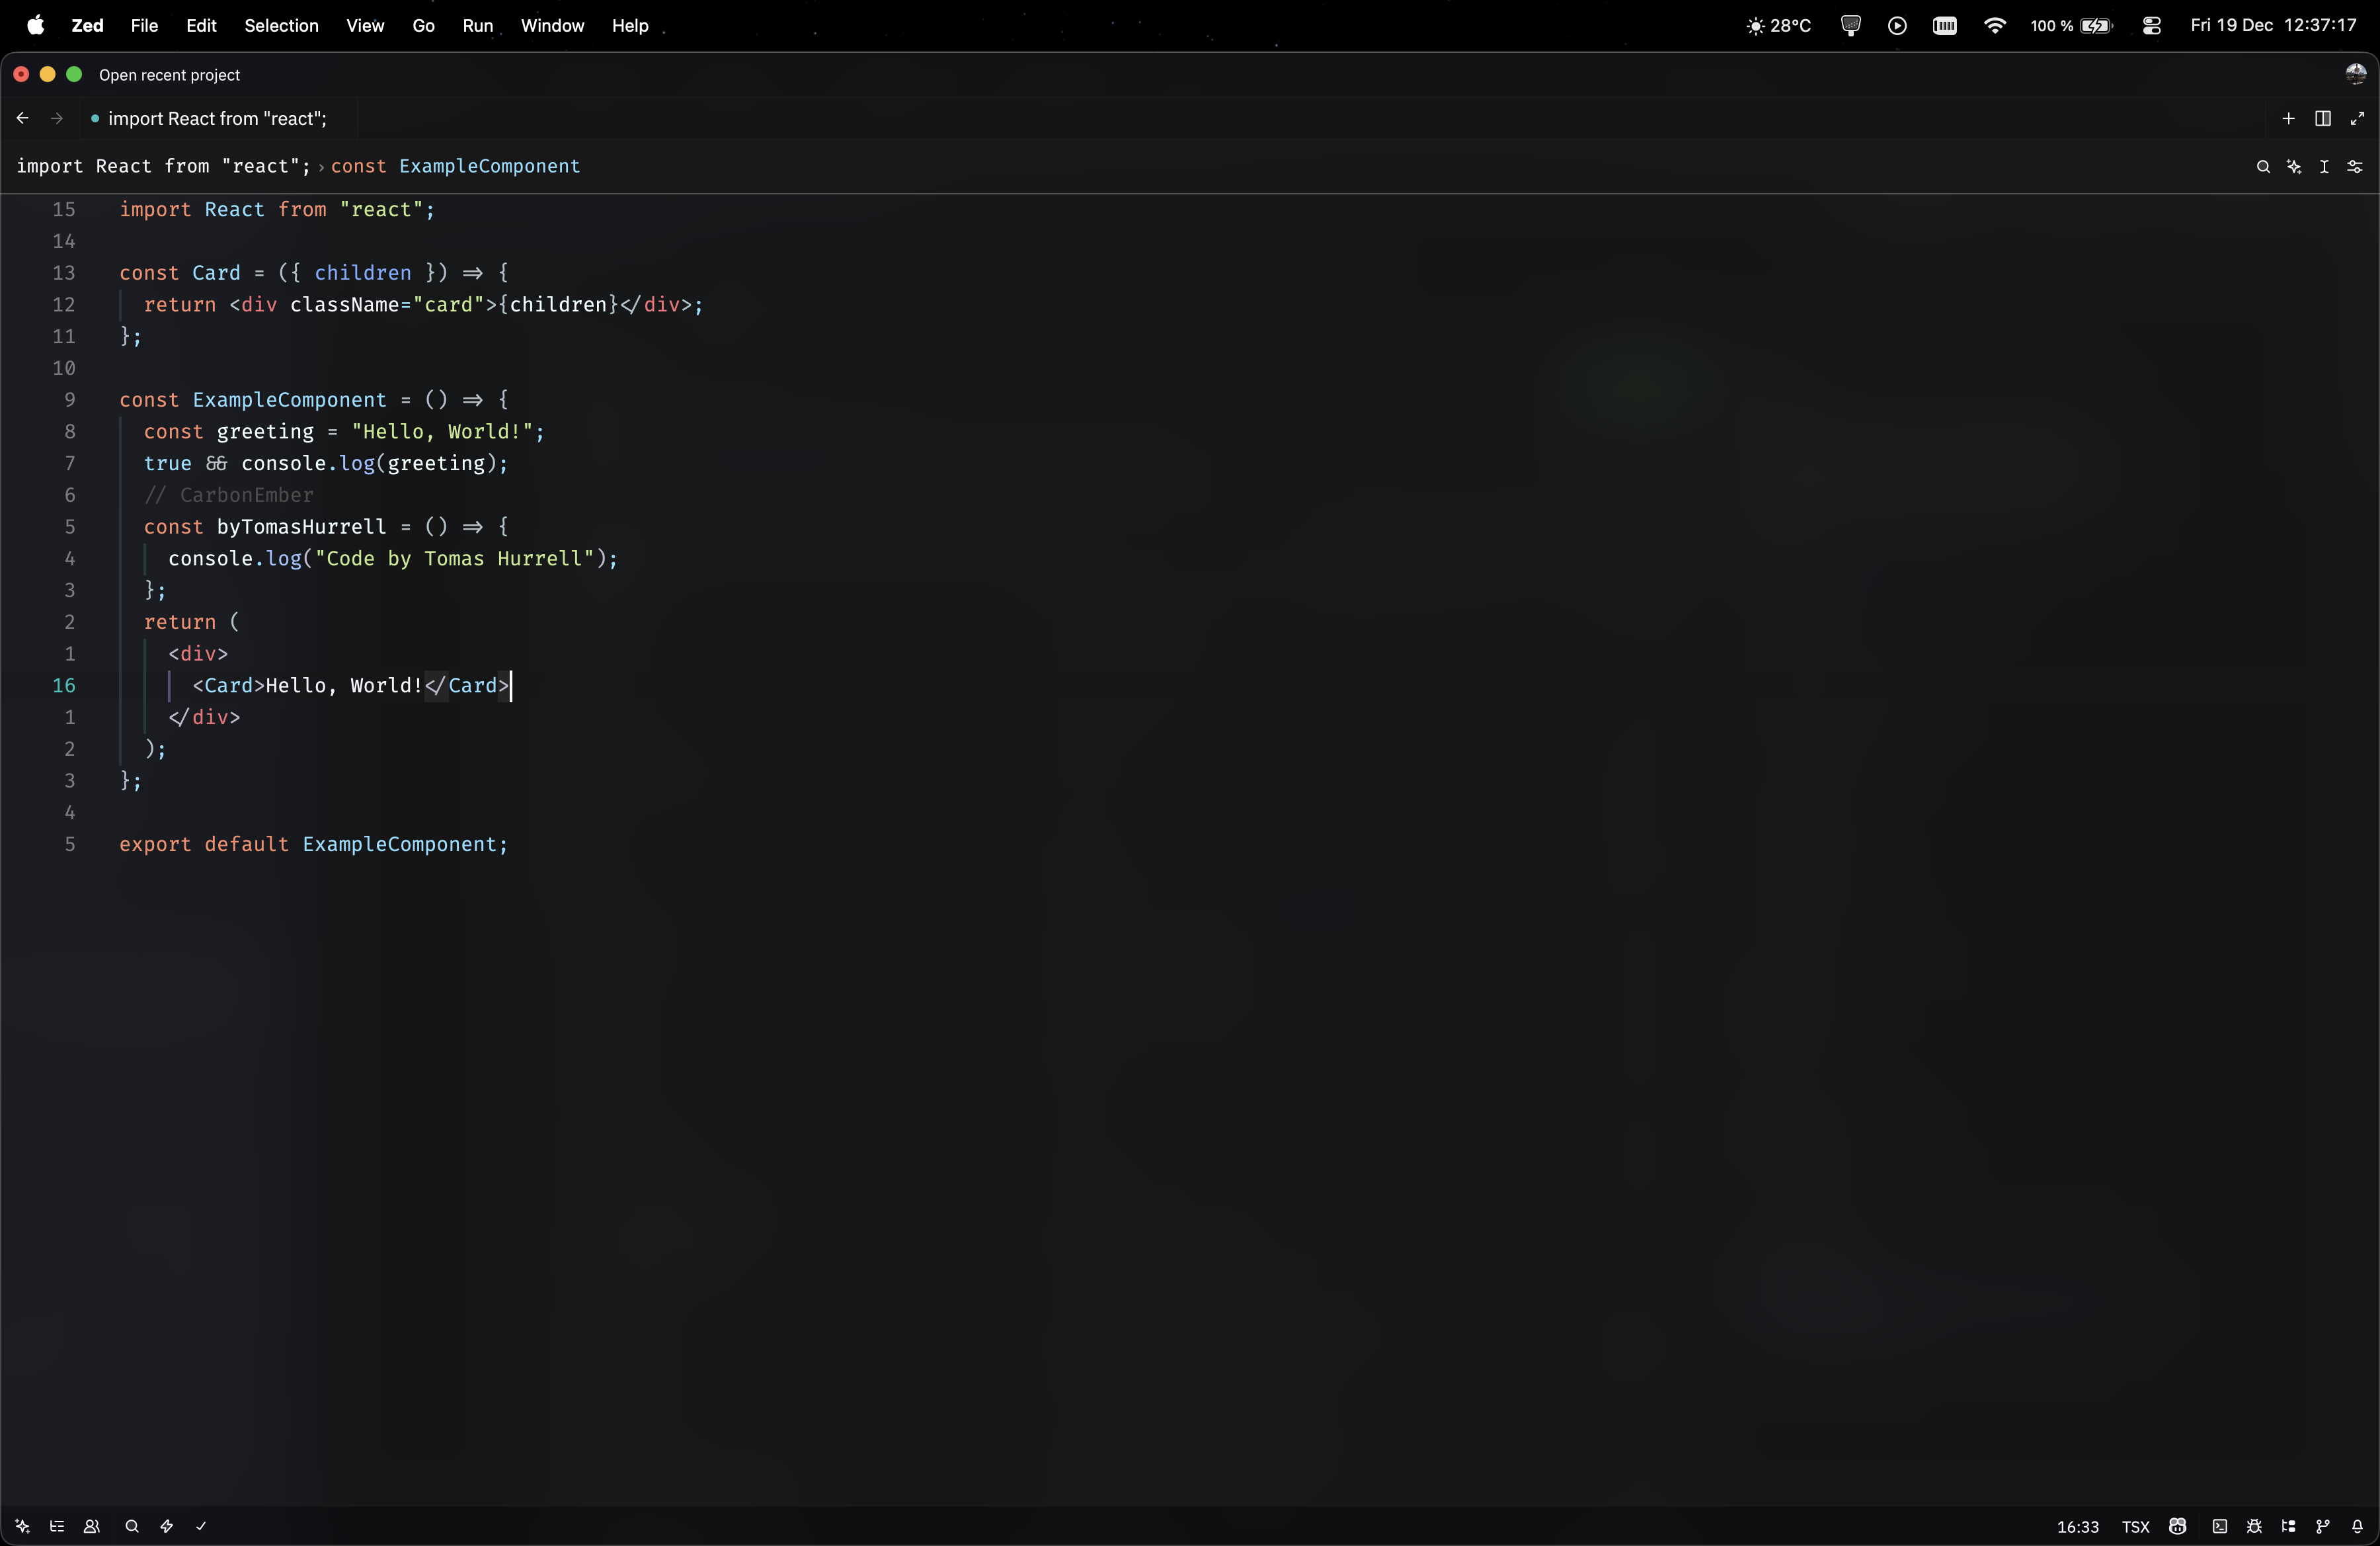Click the 16:33 cursor position indicator
2380x1546 pixels.
(2077, 1527)
